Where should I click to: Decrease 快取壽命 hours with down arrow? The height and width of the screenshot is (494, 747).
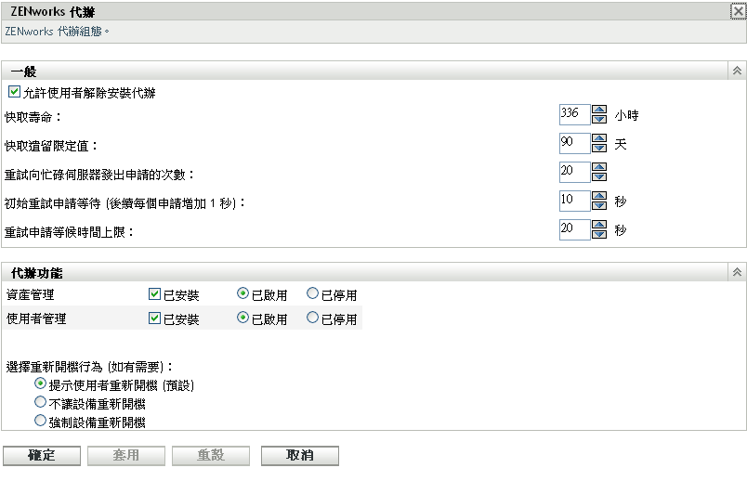[599, 120]
